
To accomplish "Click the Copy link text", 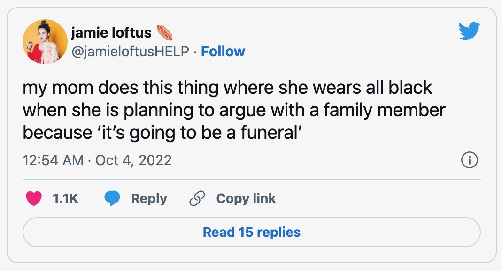I will (246, 198).
